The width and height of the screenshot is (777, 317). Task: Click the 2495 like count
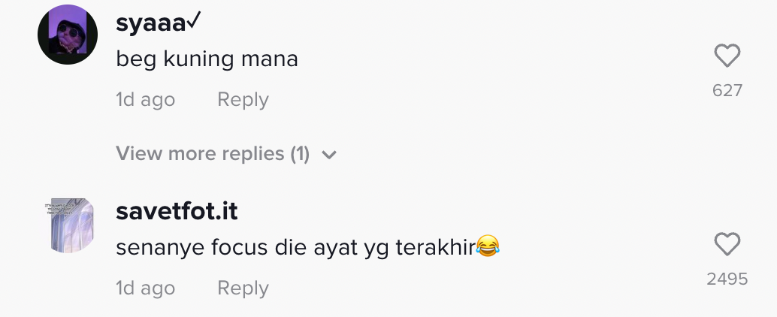[727, 279]
